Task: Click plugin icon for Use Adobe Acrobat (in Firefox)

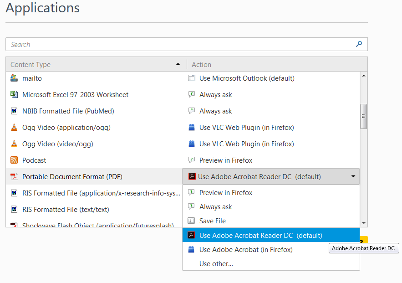Action: 191,249
